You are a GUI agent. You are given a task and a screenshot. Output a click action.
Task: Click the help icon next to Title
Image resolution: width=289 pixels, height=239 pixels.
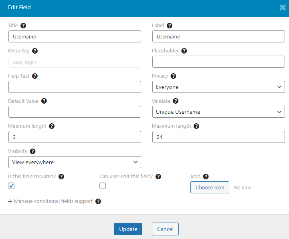point(23,26)
